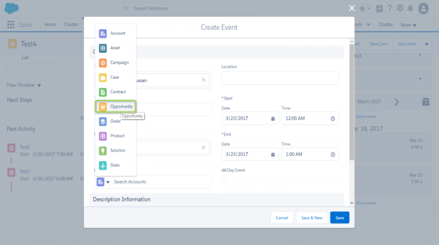Open Related To object type dropdown arrow

click(108, 182)
